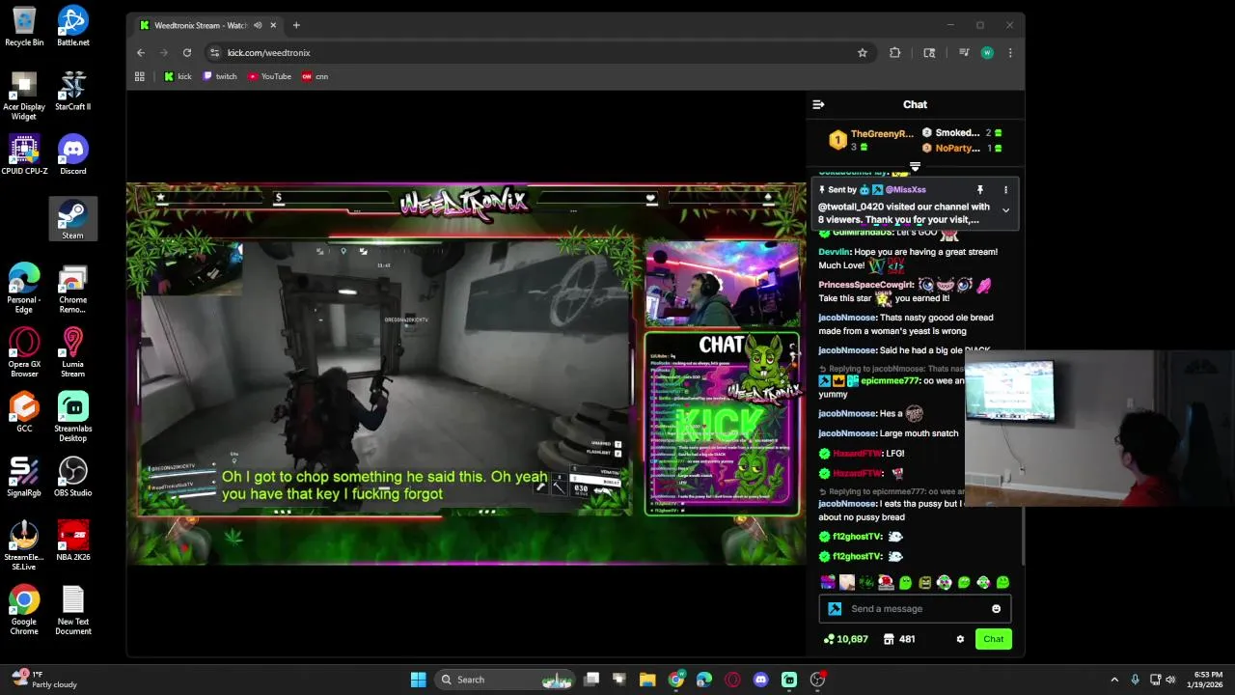Viewport: 1235px width, 695px height.
Task: Go back in Chrome
Action: (x=141, y=53)
